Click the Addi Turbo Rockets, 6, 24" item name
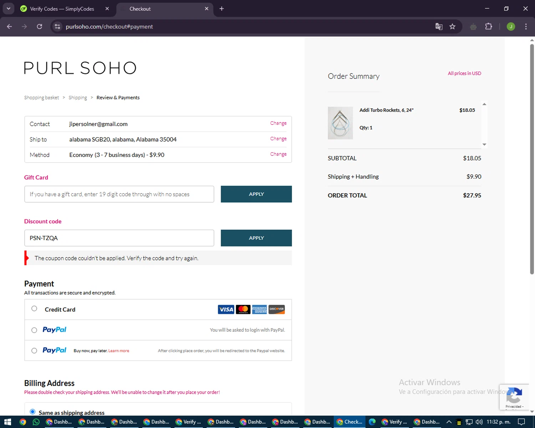The image size is (535, 428). click(386, 110)
